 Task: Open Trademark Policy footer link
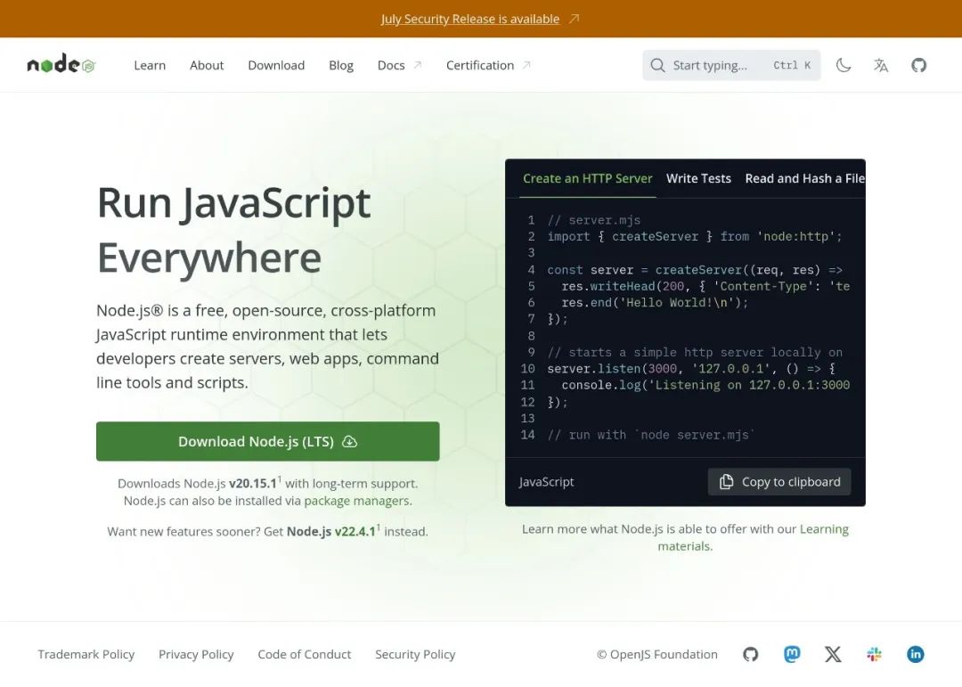[86, 654]
